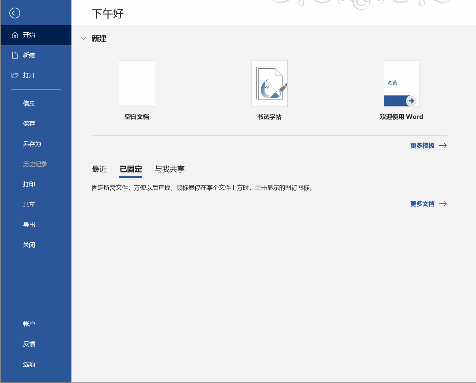Click the back arrow icon

15,13
